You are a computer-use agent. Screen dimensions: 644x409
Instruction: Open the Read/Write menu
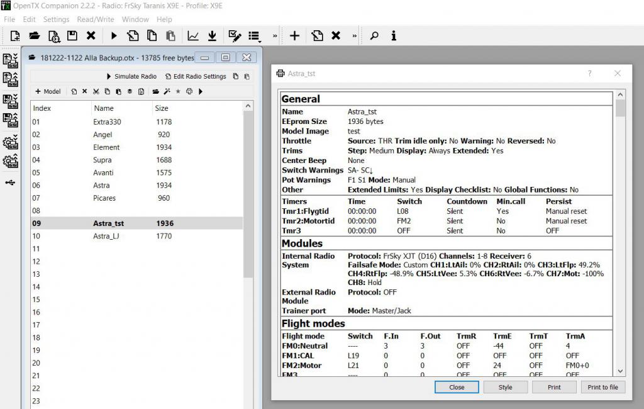(96, 20)
